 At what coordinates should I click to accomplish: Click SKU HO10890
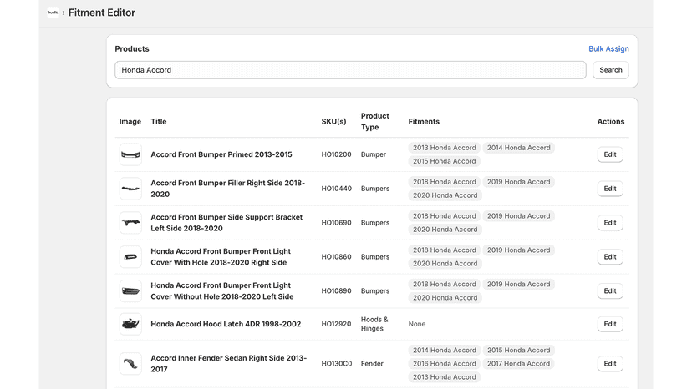click(336, 291)
